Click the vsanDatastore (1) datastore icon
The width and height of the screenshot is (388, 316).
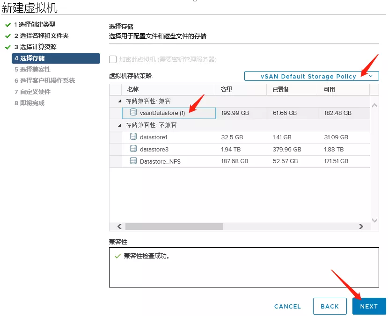coord(133,113)
